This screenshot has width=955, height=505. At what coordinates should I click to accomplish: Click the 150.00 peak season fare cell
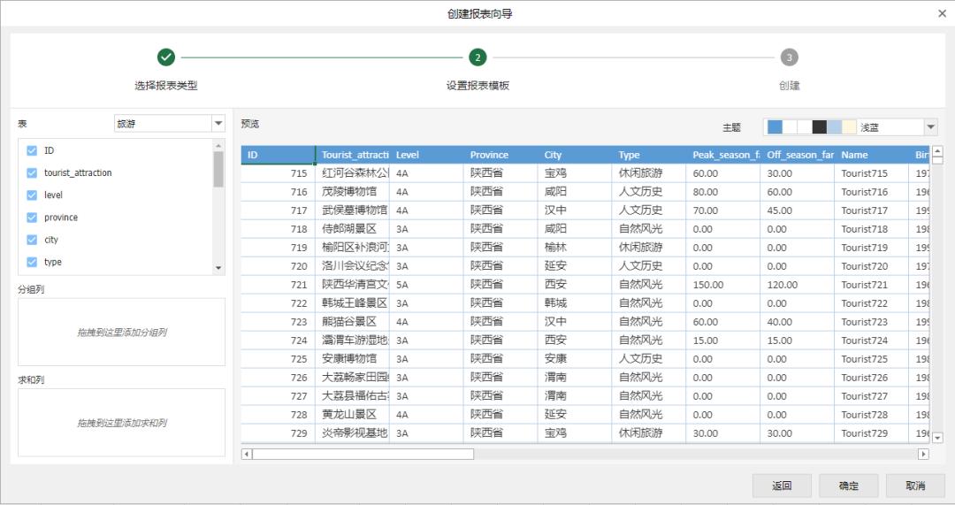[x=723, y=285]
